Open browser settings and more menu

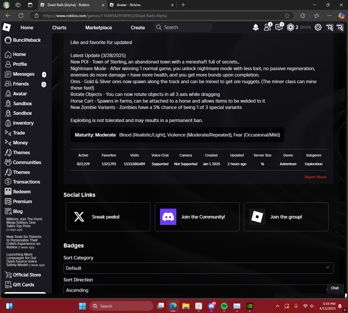pyautogui.click(x=329, y=16)
